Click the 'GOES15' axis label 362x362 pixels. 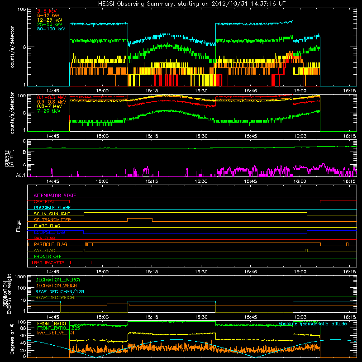point(7,158)
